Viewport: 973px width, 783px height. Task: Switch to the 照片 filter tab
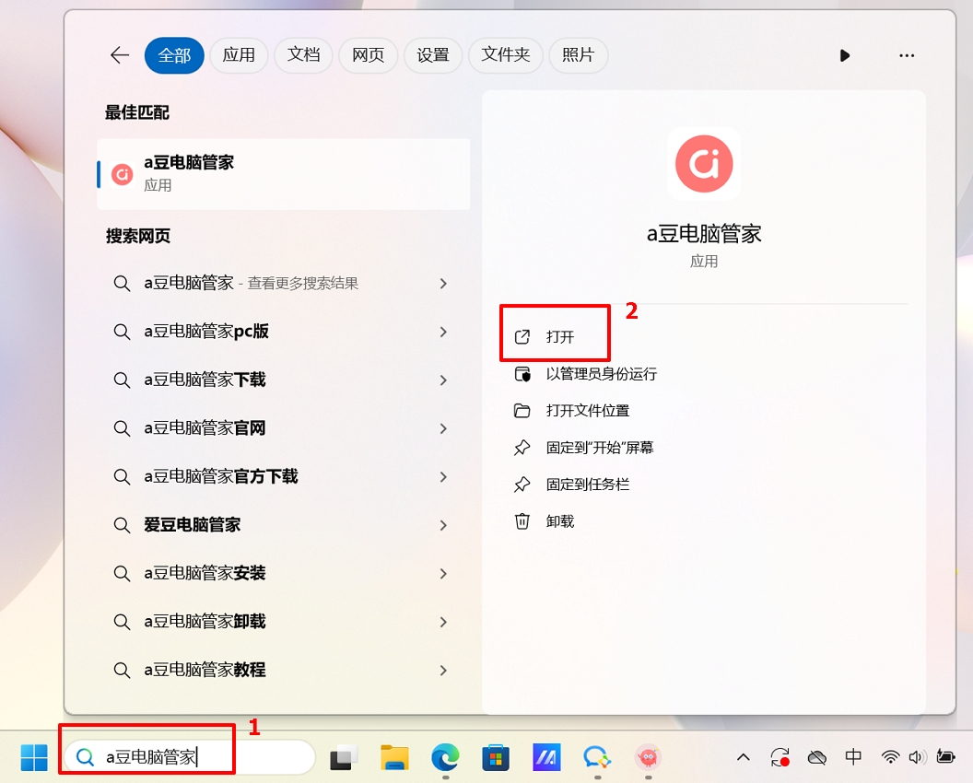(579, 55)
